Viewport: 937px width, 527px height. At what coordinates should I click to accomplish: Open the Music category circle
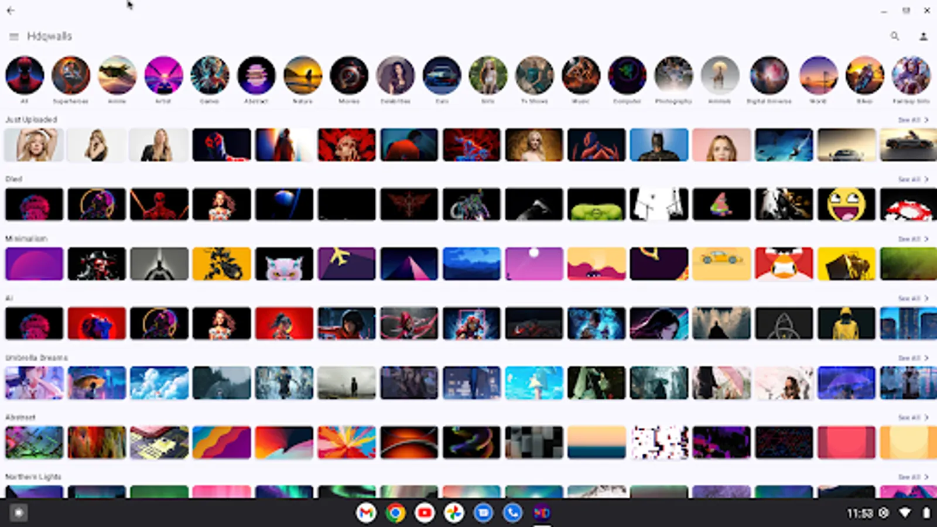[581, 75]
